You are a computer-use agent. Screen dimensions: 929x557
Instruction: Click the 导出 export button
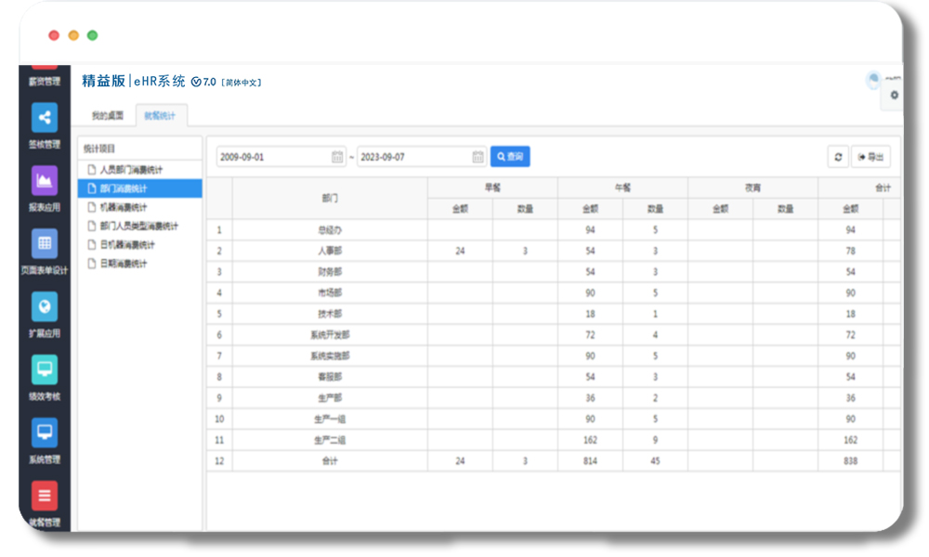point(871,157)
